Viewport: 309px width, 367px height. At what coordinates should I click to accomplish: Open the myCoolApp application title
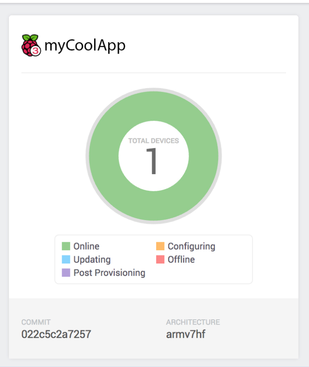tap(85, 46)
